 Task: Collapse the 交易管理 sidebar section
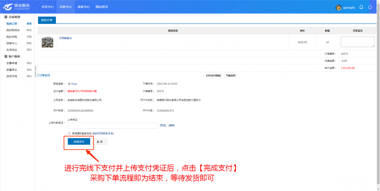6,17
